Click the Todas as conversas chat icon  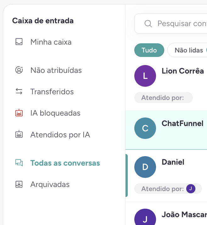click(x=19, y=163)
